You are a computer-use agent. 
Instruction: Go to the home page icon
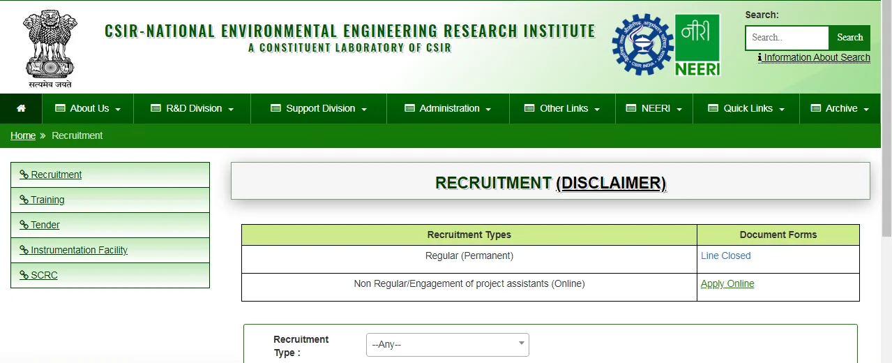[x=21, y=108]
